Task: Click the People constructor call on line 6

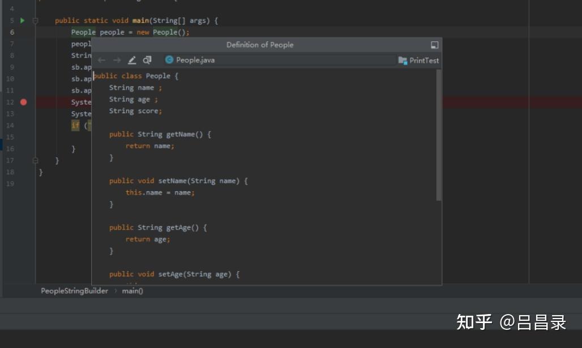Action: tap(165, 32)
